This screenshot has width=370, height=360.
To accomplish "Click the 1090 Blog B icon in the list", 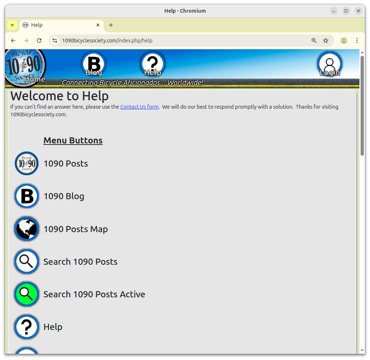I will coord(26,196).
